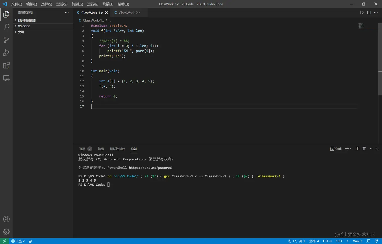The image size is (382, 244).
Task: Expand the VS CODE folder section
Action: tap(43, 26)
